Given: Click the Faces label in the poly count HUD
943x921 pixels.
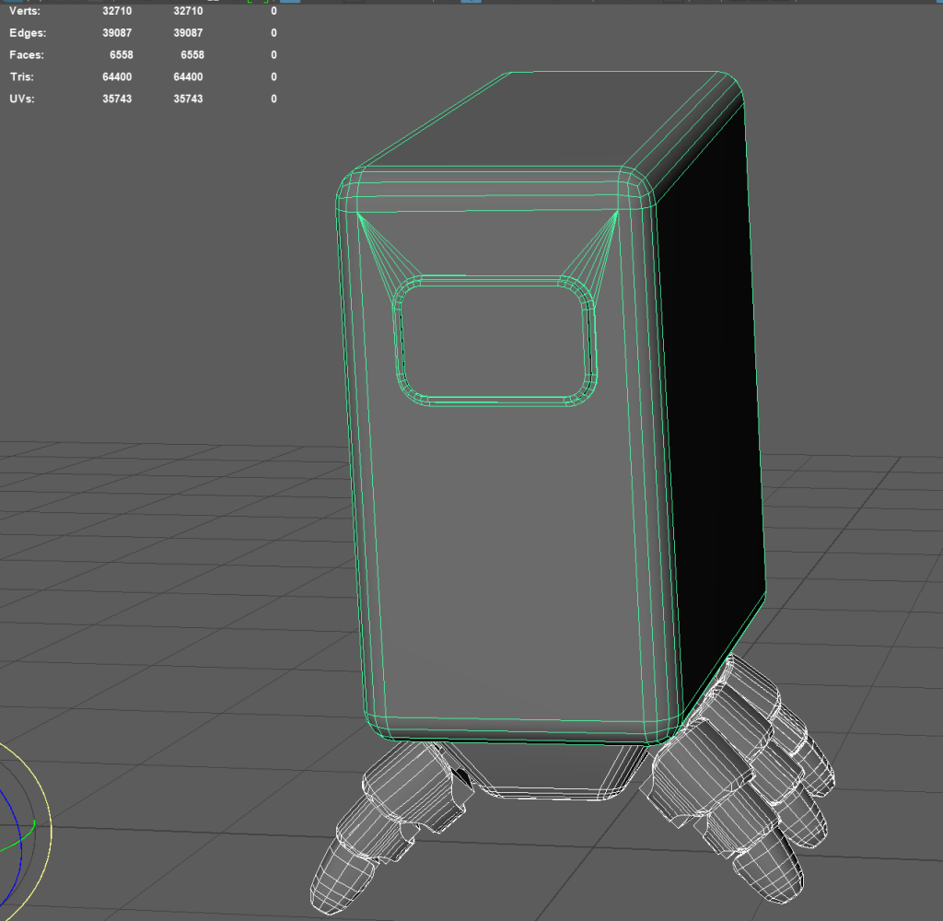Looking at the screenshot, I should coord(28,55).
